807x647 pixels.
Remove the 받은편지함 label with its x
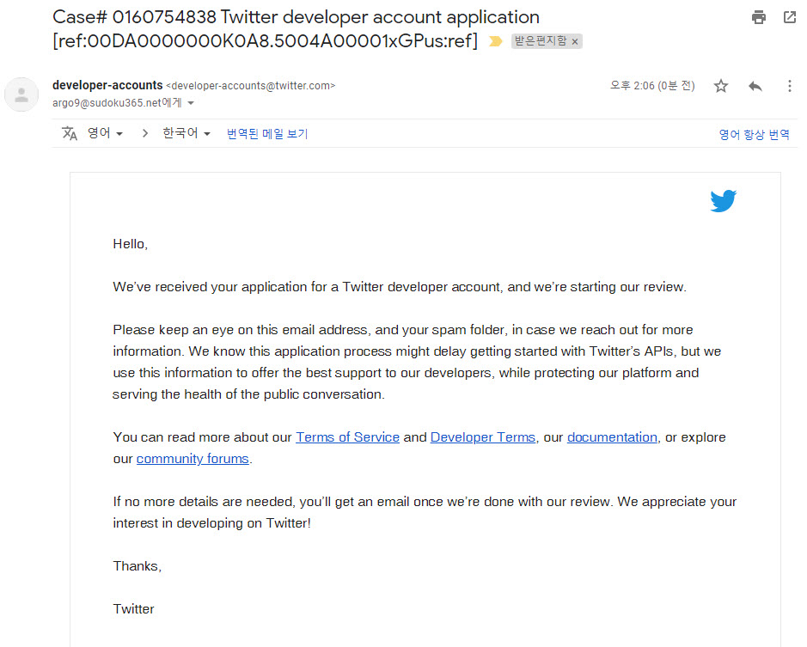[x=575, y=41]
